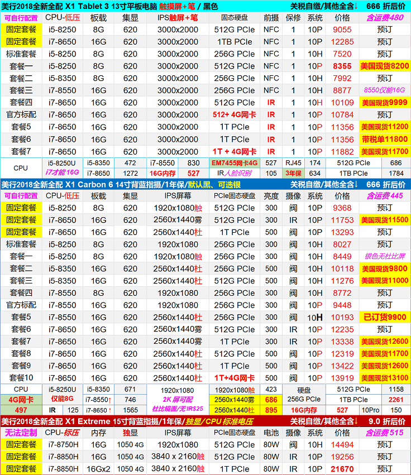Select the 8027 price cell
This screenshot has width=411, height=475.
click(x=342, y=244)
